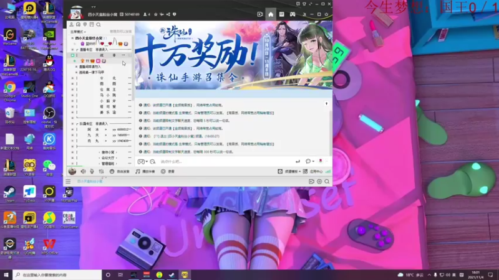Click the video icon at YY bottom right

click(x=311, y=182)
